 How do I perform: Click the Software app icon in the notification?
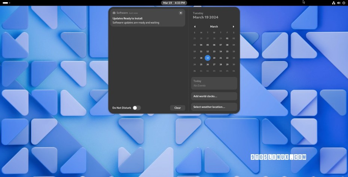point(114,13)
